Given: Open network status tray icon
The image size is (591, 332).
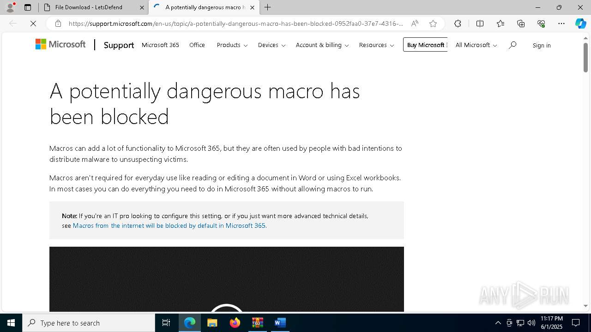Looking at the screenshot, I should pos(520,323).
